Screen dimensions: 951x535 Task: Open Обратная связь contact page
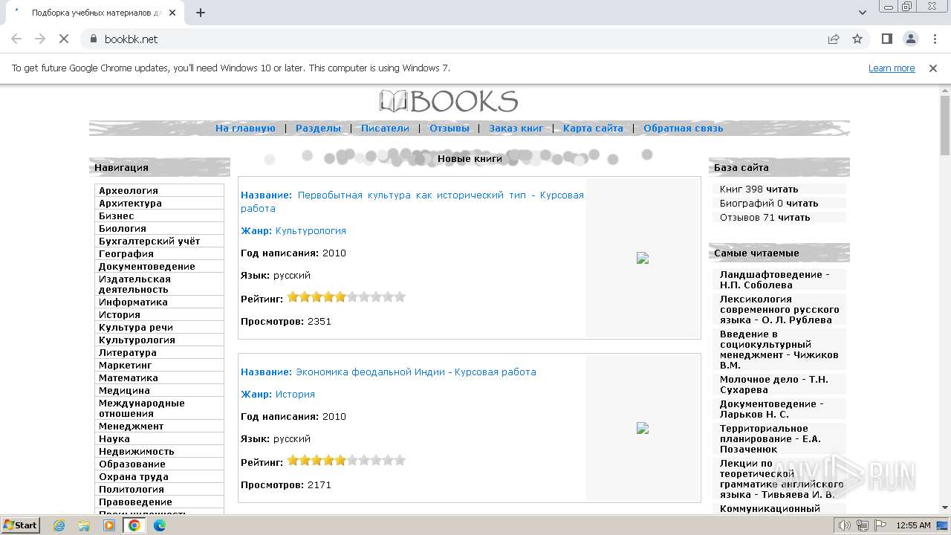pyautogui.click(x=683, y=128)
